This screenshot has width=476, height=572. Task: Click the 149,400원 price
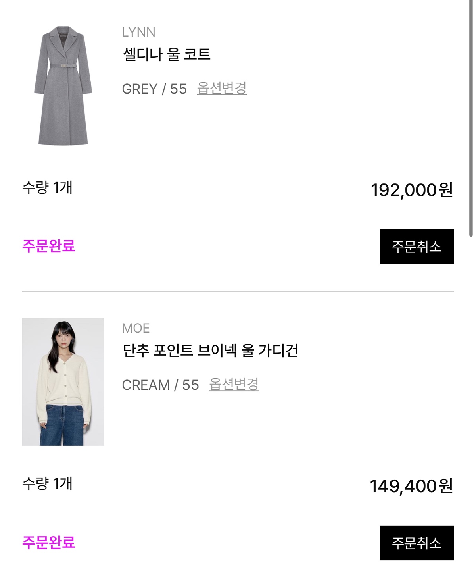coord(411,486)
